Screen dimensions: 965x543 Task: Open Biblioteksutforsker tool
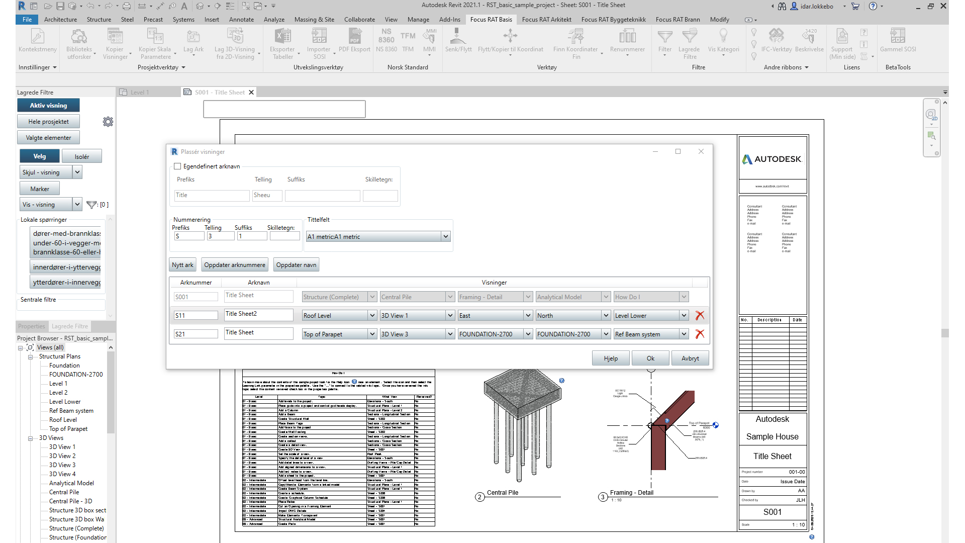79,44
